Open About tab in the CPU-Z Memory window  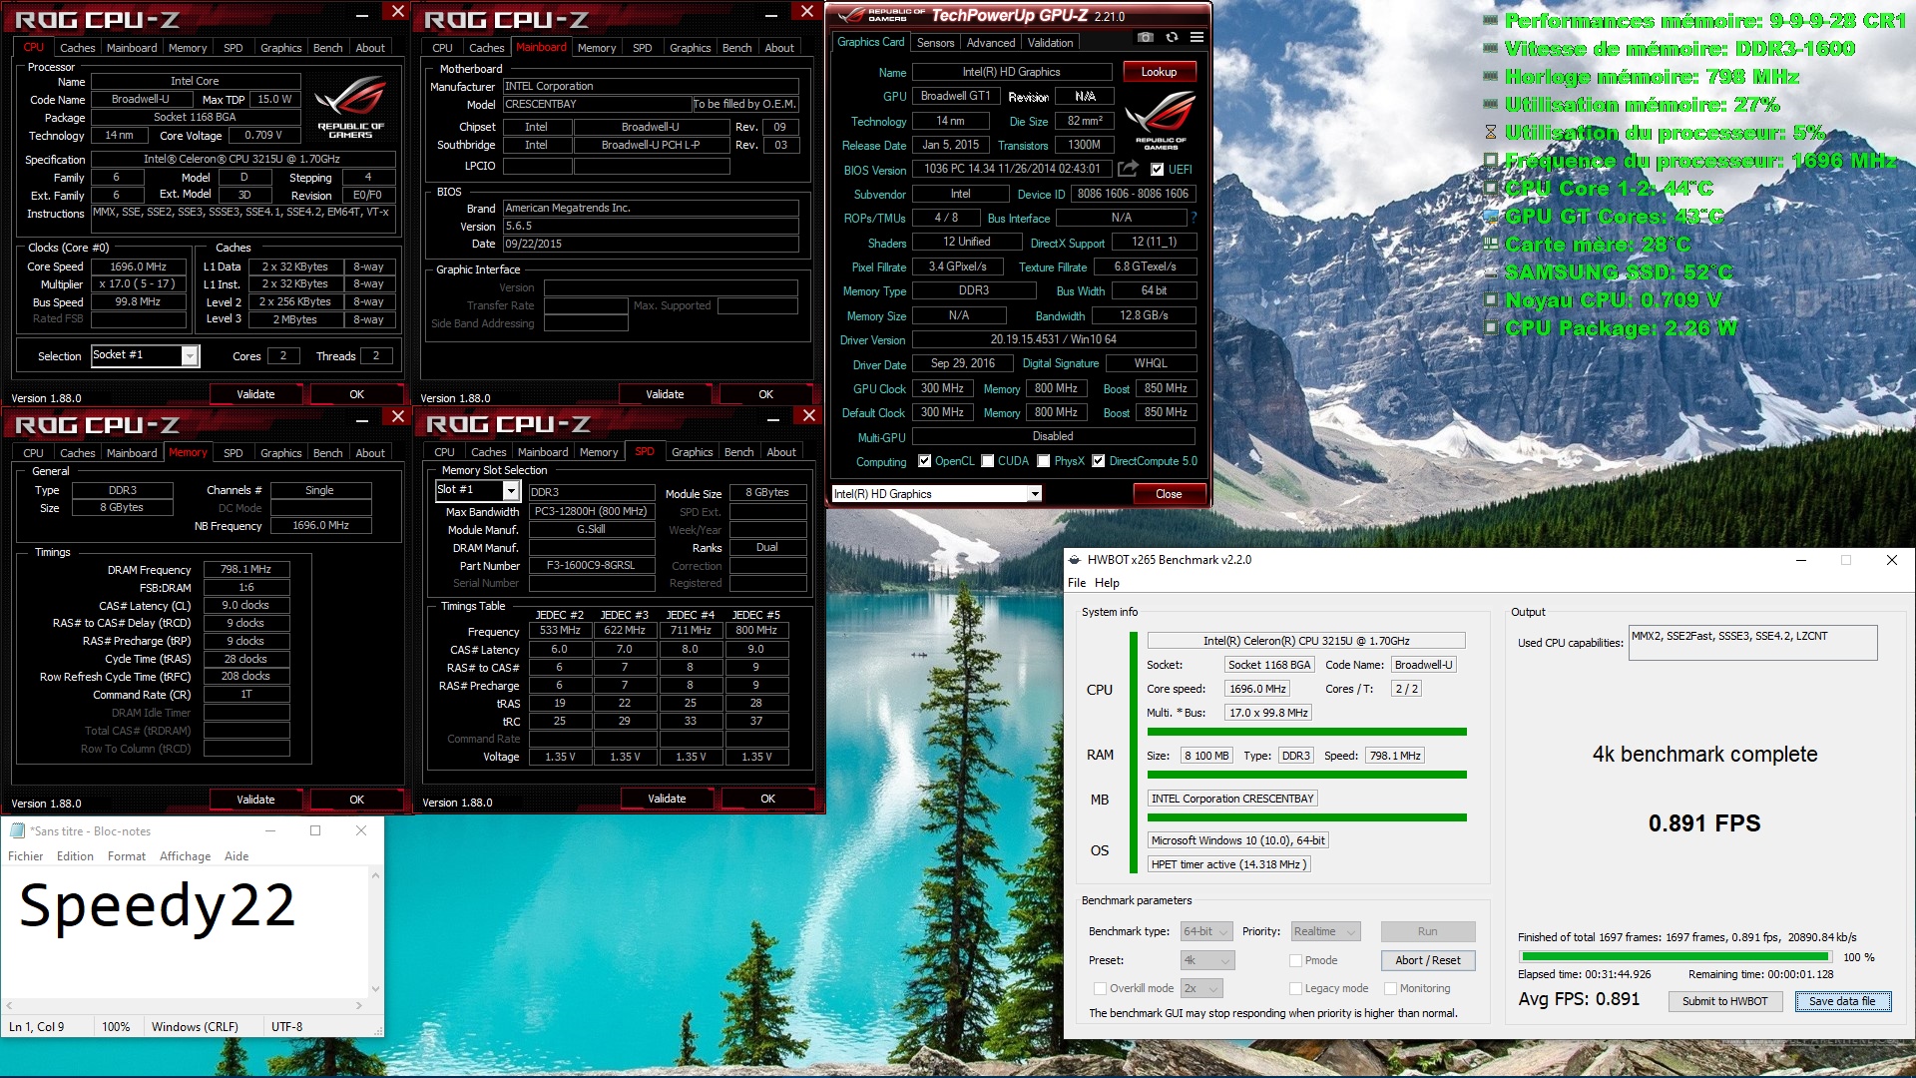click(370, 453)
